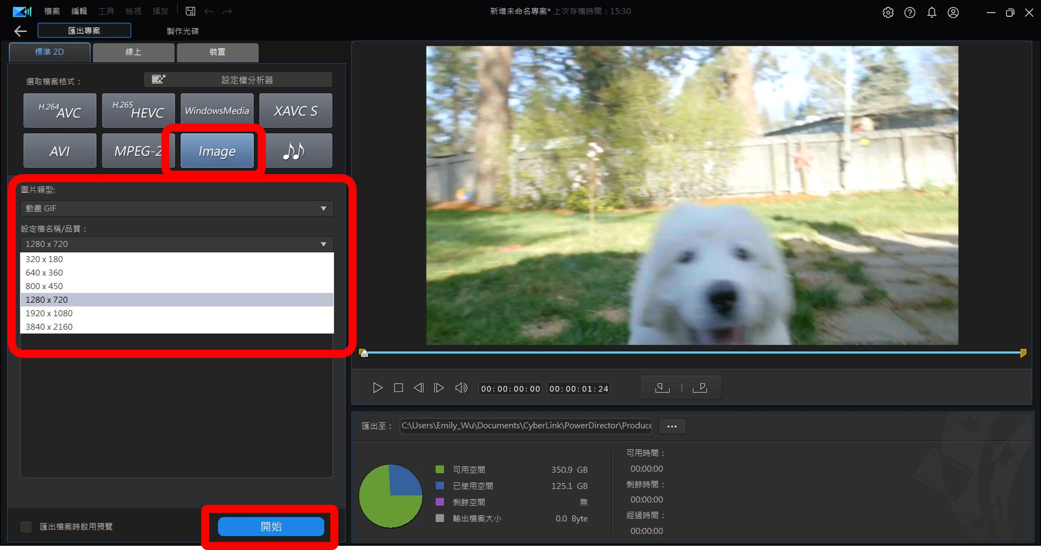
Task: Go back using the left arrow icon
Action: tap(20, 31)
